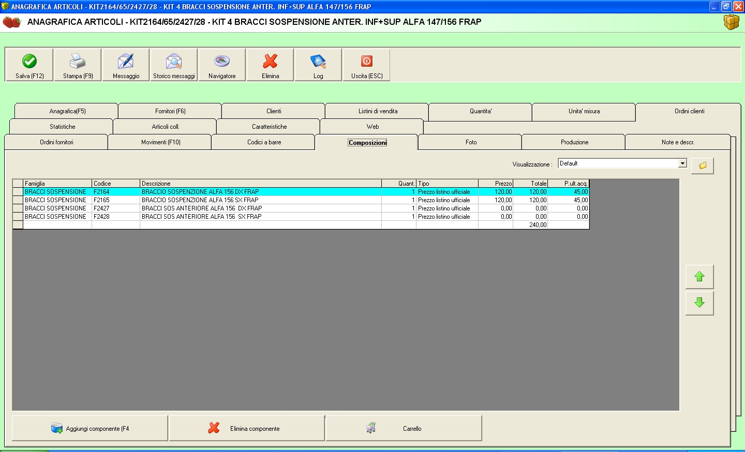Go to the Web tab
745x452 pixels.
[x=373, y=127]
